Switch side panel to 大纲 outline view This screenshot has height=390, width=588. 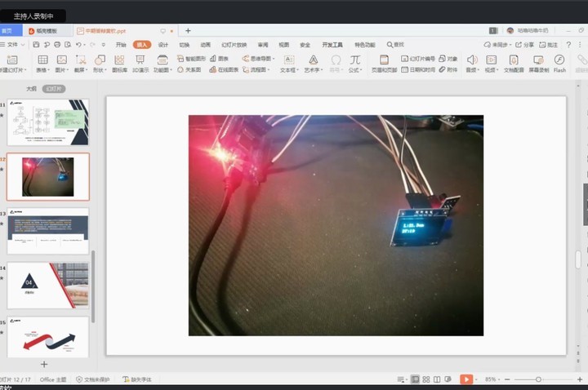[x=31, y=88]
